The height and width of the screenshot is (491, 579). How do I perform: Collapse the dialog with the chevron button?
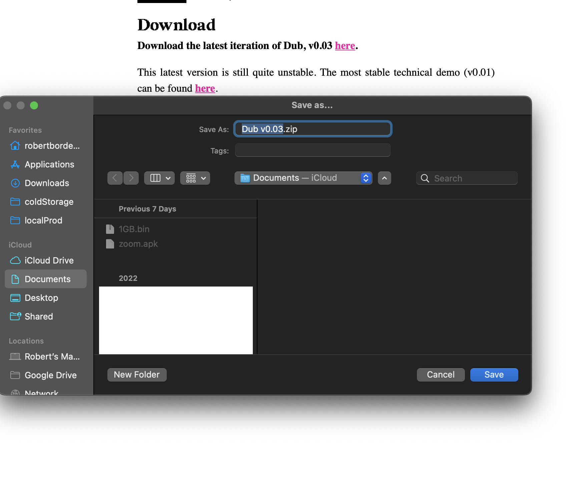click(x=385, y=178)
